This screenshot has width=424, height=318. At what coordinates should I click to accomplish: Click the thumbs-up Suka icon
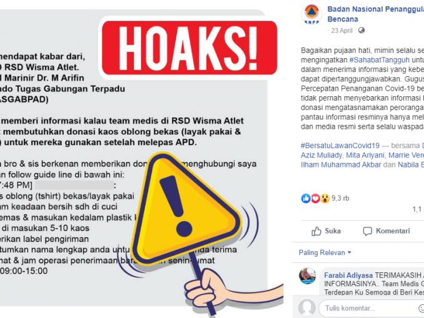[x=316, y=231]
